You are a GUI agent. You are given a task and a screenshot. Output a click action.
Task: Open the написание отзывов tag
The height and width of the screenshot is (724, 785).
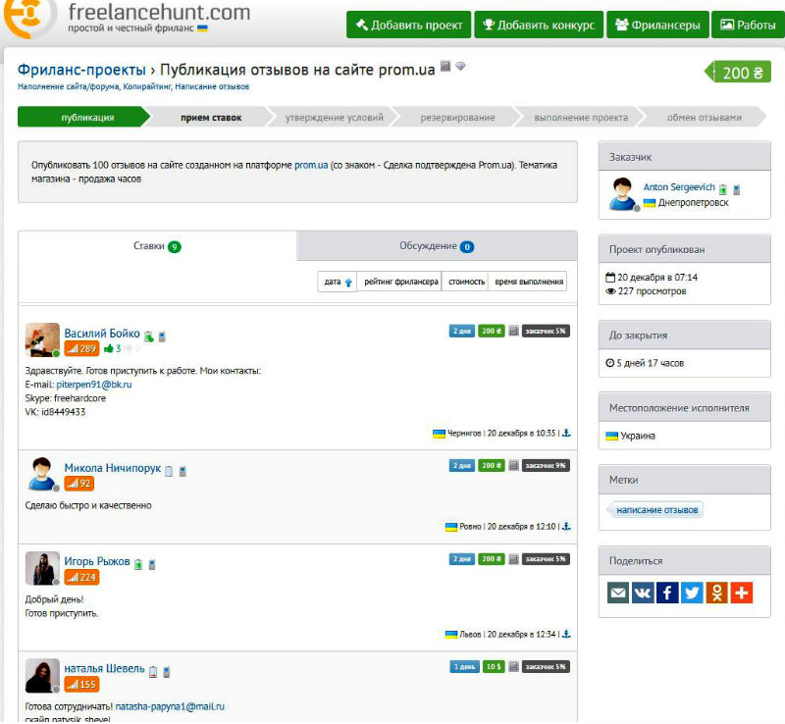656,510
